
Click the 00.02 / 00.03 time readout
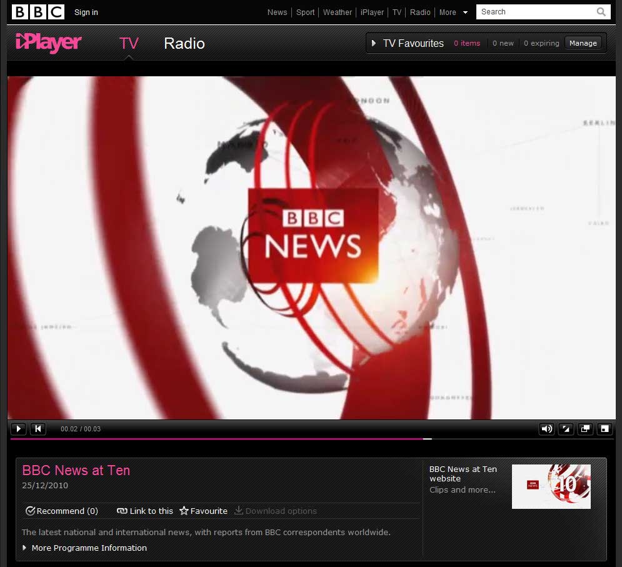tap(81, 429)
